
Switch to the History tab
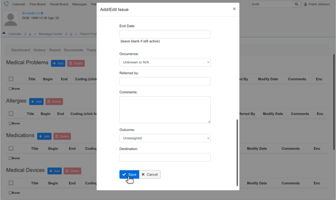click(39, 50)
